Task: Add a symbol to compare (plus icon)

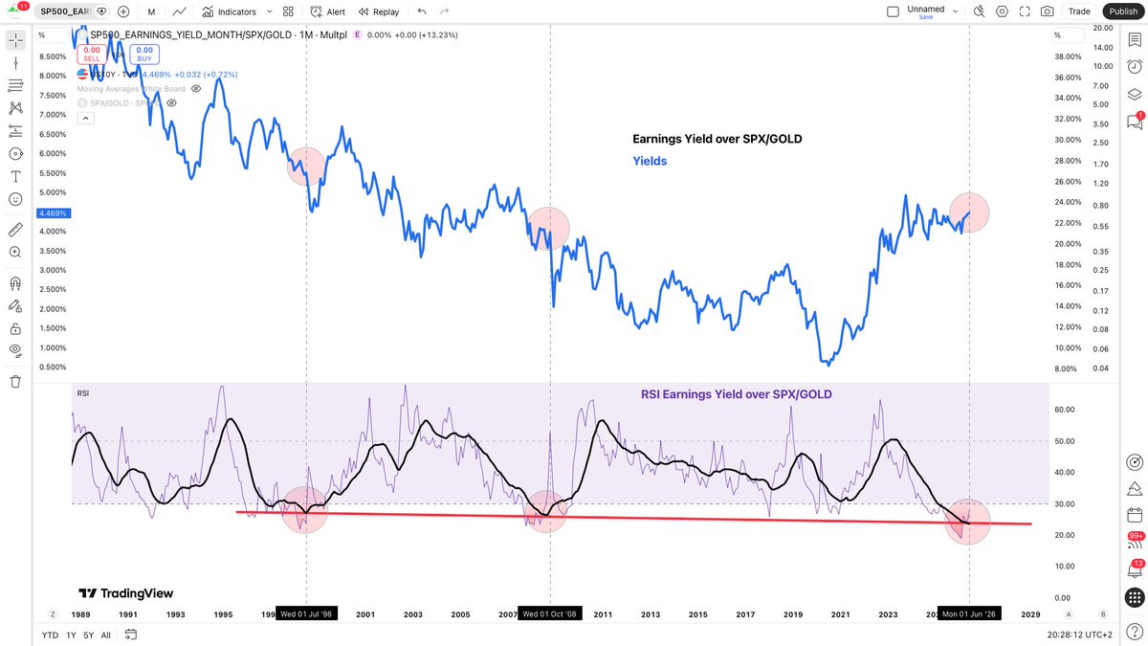Action: (x=123, y=11)
